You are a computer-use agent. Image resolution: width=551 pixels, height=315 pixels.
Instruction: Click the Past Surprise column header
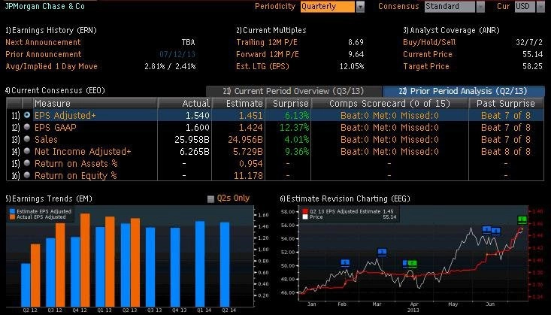506,103
